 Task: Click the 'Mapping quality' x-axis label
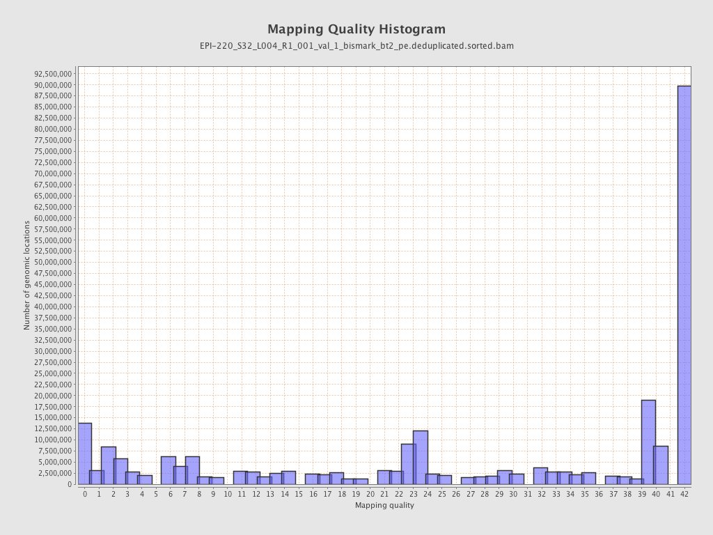pos(384,505)
